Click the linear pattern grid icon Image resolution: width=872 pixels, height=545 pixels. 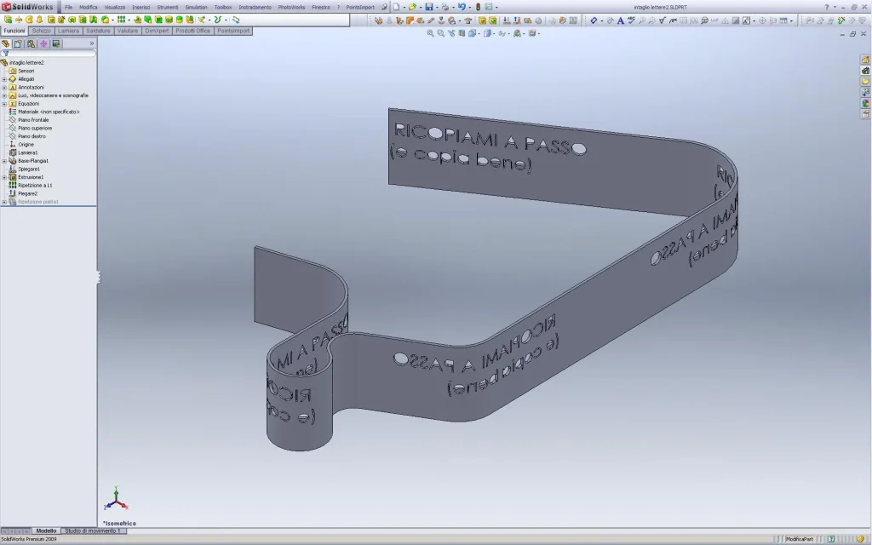coord(121,20)
